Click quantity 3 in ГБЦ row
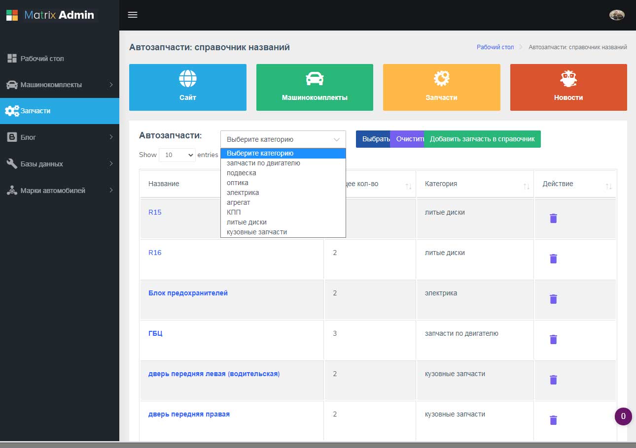This screenshot has height=448, width=636. [335, 333]
